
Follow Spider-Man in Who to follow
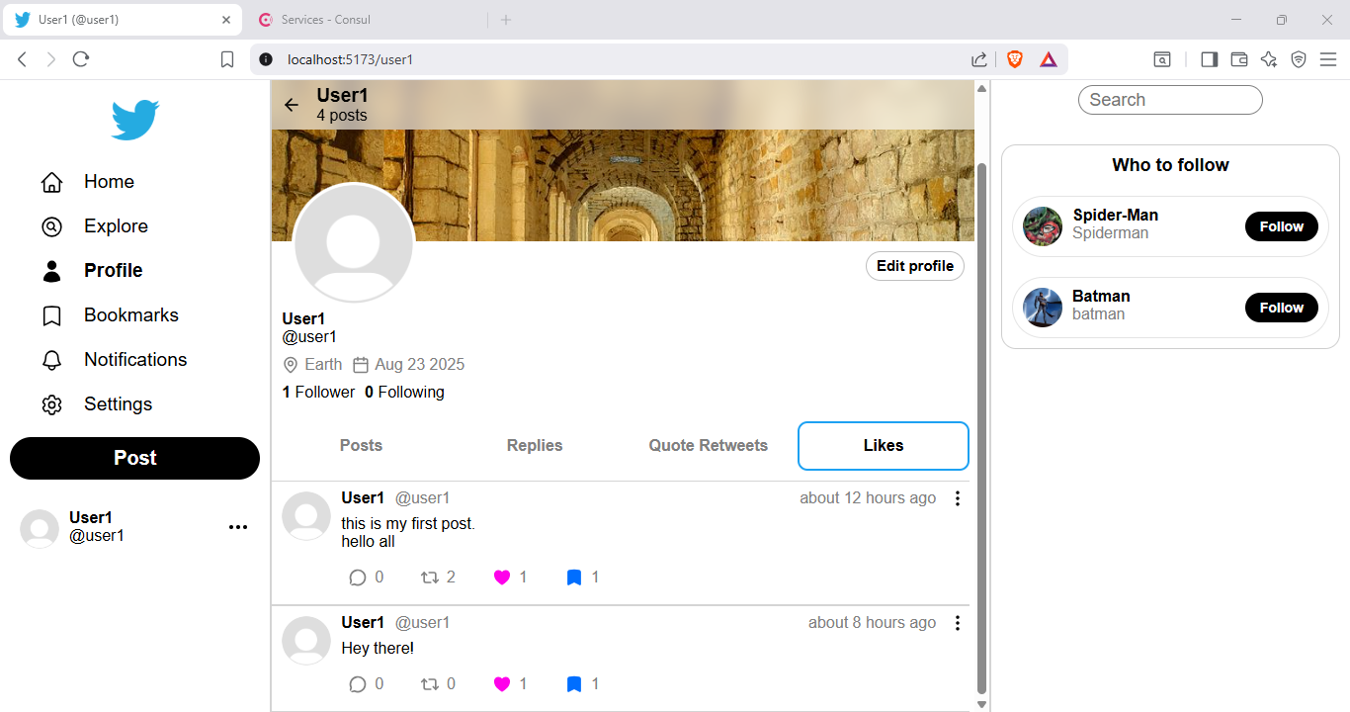[x=1281, y=226]
